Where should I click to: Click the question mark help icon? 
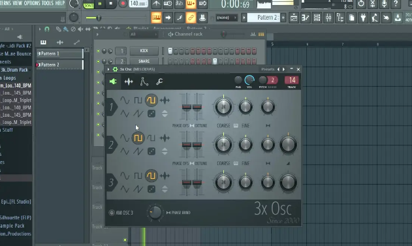(396, 4)
